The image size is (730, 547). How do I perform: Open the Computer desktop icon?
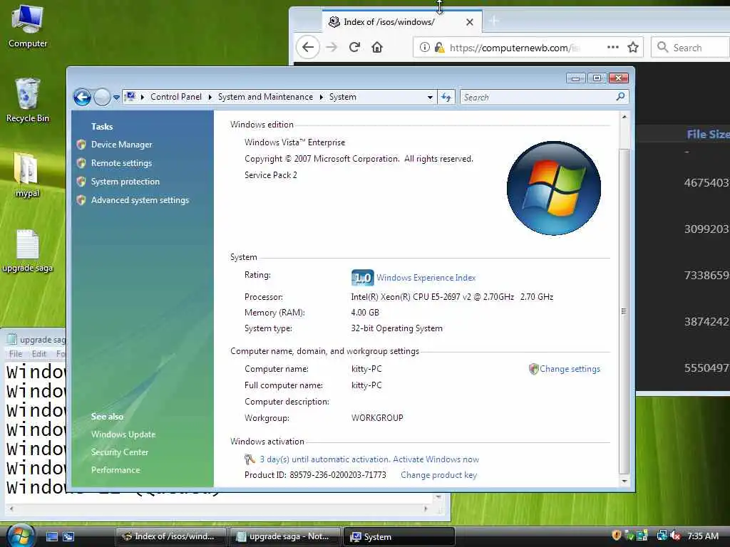tap(28, 26)
